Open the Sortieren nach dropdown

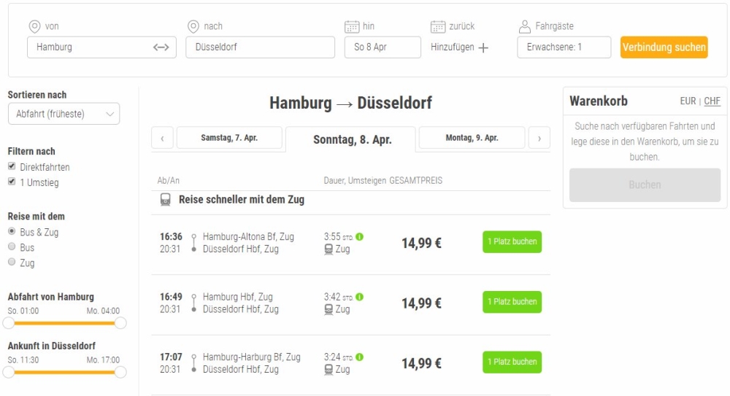click(64, 114)
